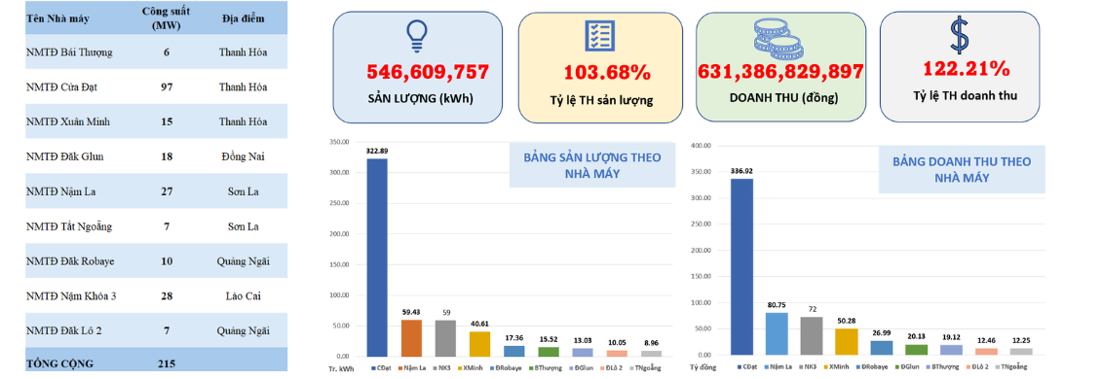Select the NMTĐ Nậm Khóa 3 row name
This screenshot has width=1101, height=379.
71,296
